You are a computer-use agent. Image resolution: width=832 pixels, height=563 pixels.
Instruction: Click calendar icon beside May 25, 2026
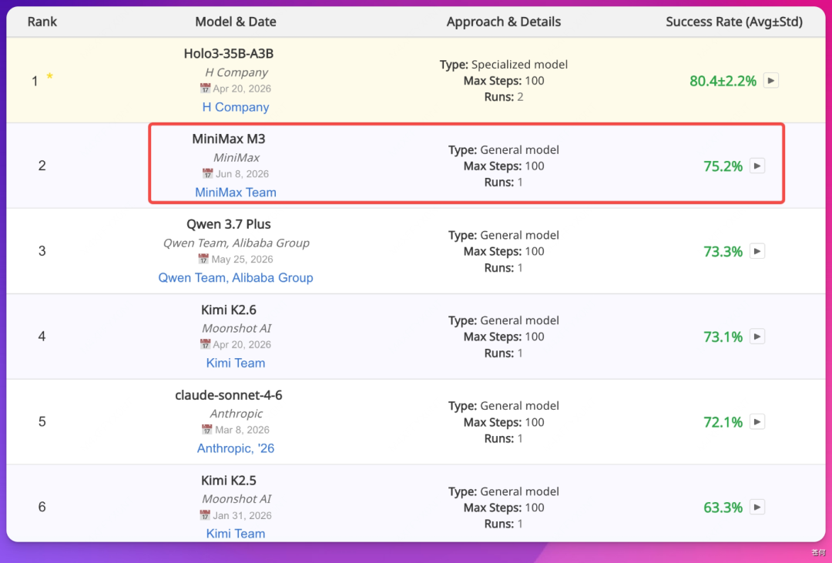tap(203, 259)
